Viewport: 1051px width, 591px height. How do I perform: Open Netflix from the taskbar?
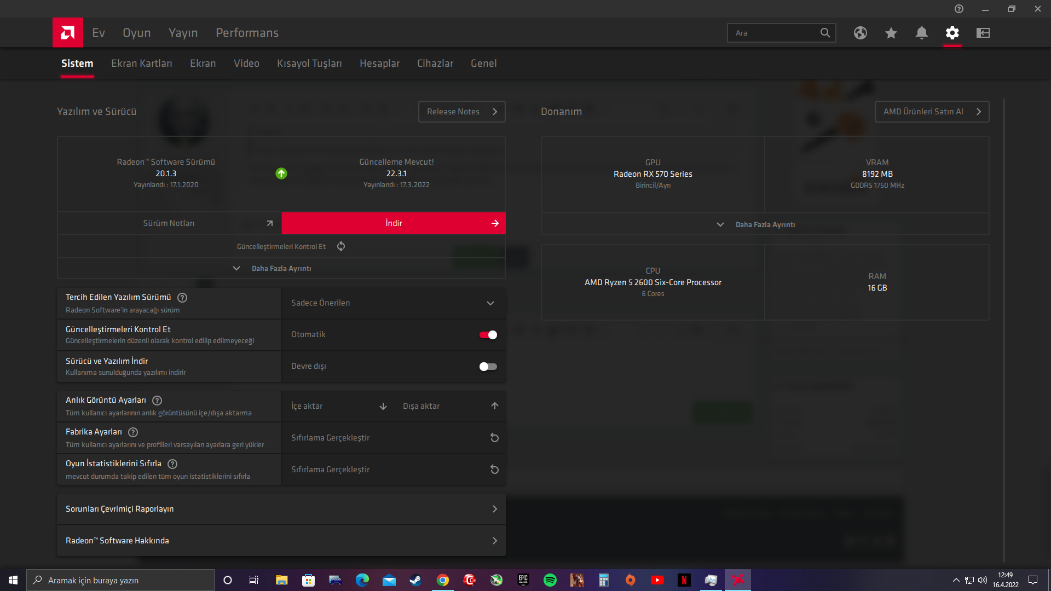684,580
